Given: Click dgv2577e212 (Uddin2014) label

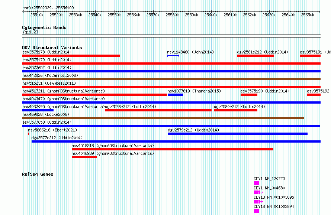Looking at the screenshot, I should [57, 138].
